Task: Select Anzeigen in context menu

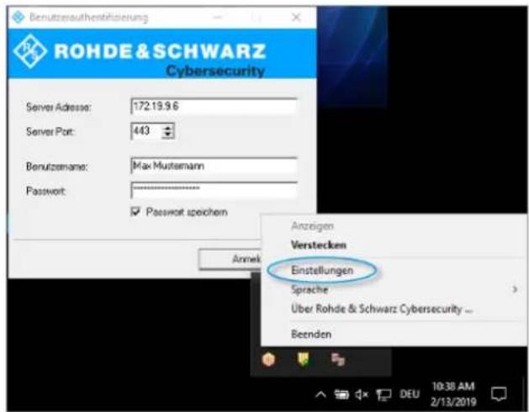Action: [x=312, y=225]
